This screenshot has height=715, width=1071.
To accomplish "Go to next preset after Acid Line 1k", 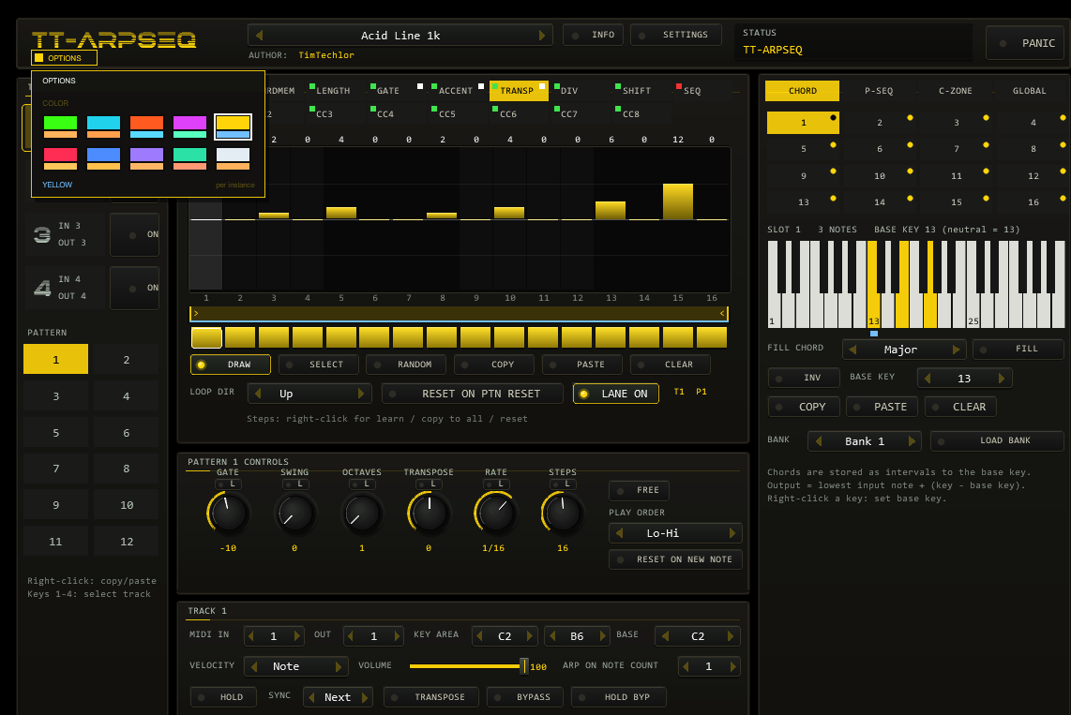I will point(542,35).
